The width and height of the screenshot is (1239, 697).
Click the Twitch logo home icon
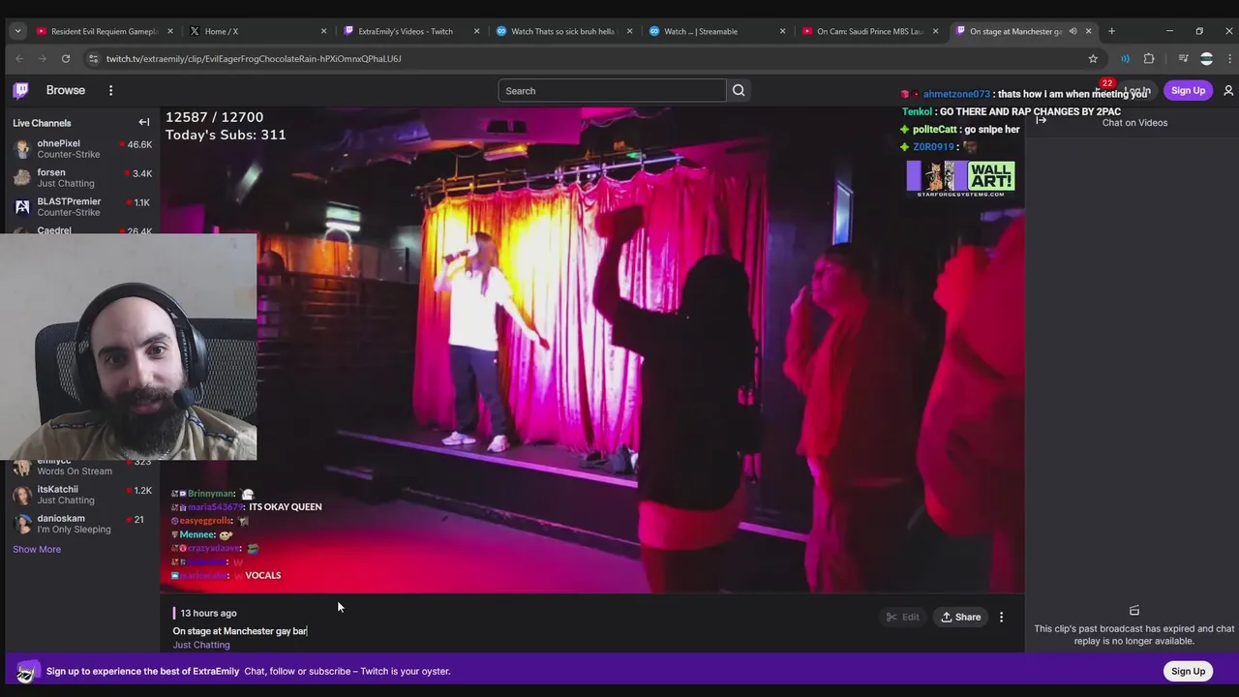(x=20, y=91)
